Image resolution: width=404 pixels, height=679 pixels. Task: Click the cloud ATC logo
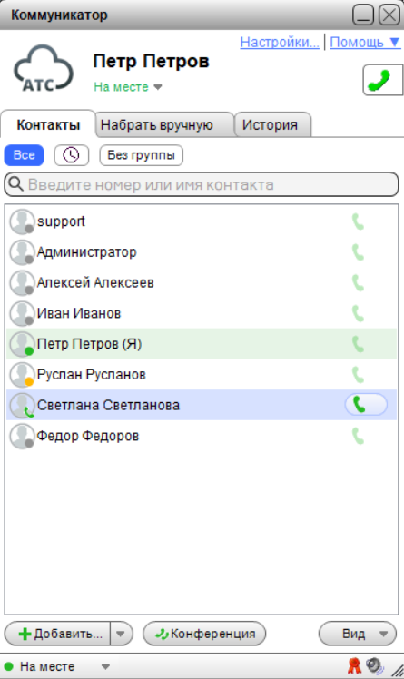click(x=44, y=69)
